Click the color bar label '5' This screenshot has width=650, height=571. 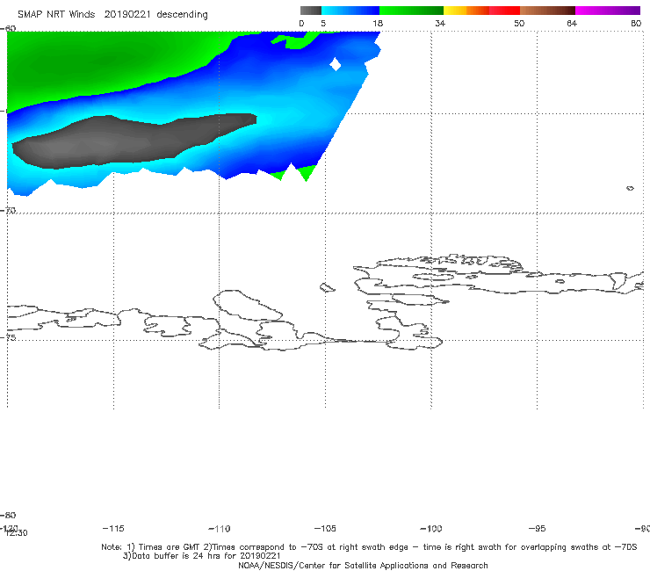tap(323, 24)
